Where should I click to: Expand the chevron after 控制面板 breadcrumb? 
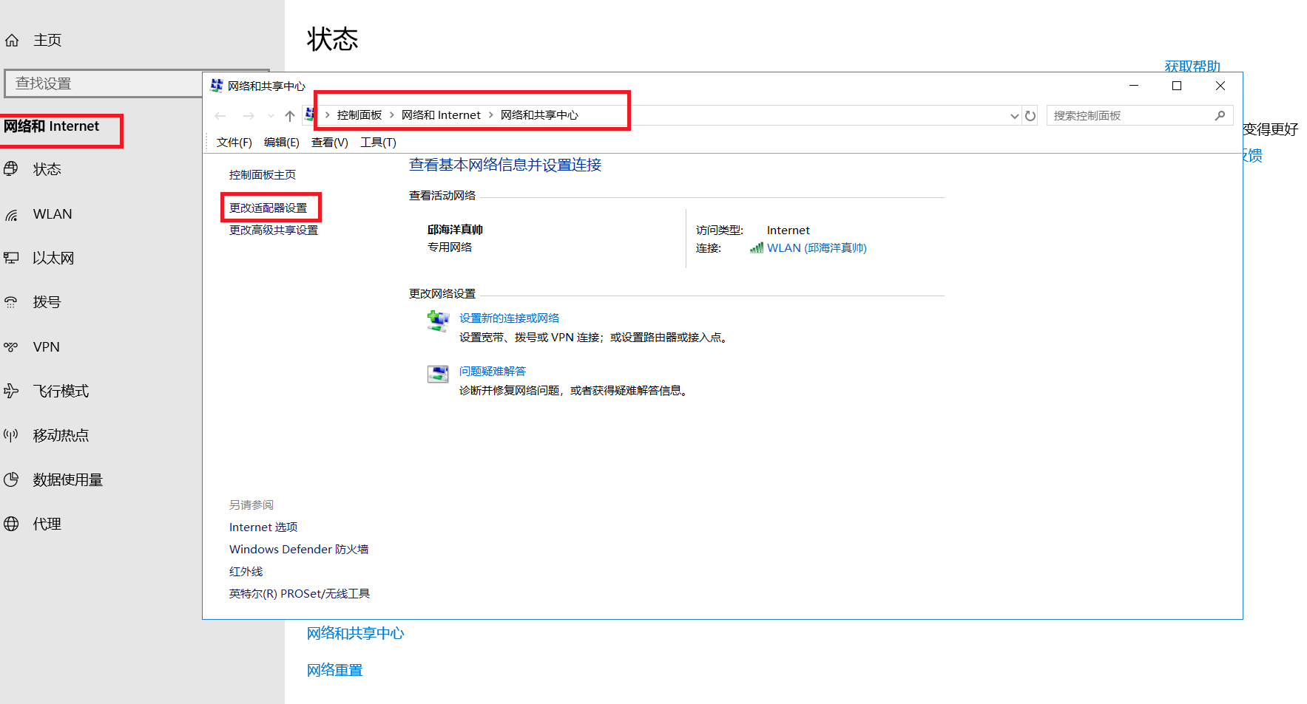point(391,115)
